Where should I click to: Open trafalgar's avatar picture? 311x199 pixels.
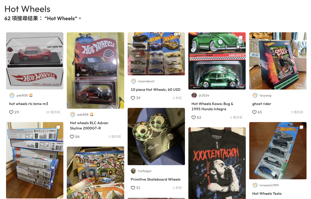click(133, 171)
